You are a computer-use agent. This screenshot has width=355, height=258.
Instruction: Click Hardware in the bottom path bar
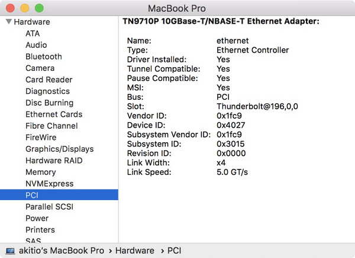click(135, 251)
